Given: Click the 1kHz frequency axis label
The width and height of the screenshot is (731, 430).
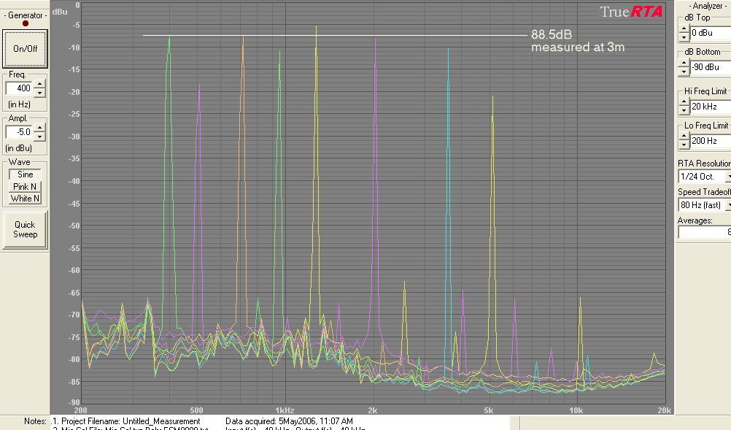Looking at the screenshot, I should point(285,410).
